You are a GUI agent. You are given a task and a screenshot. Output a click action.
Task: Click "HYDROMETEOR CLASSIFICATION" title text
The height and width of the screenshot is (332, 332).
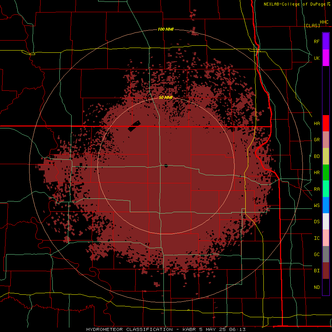point(129,329)
